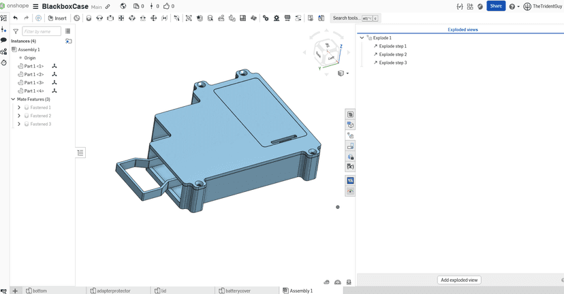Click the Add exploded view button

click(x=459, y=280)
